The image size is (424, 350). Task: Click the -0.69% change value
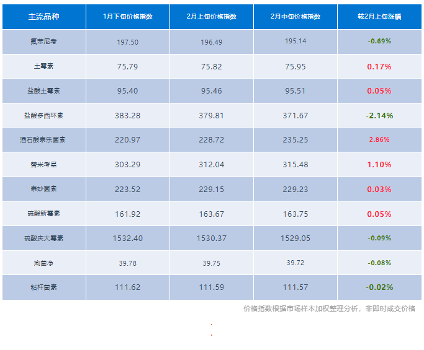coord(379,41)
